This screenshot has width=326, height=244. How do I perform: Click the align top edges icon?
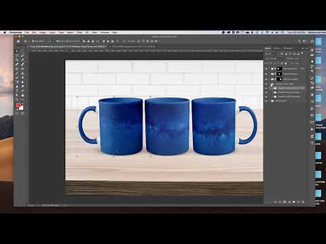point(103,41)
